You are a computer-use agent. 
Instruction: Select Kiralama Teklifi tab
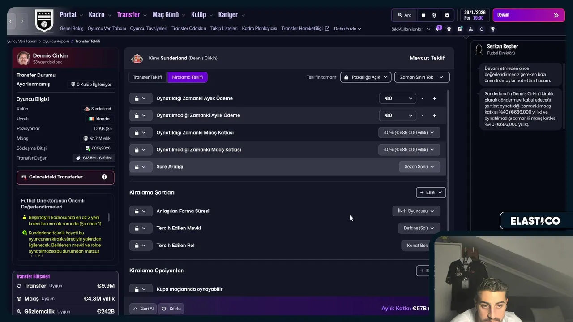[x=188, y=77]
